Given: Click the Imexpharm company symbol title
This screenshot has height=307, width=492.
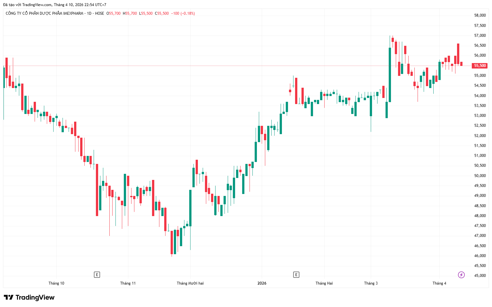Looking at the screenshot, I should click(x=45, y=13).
